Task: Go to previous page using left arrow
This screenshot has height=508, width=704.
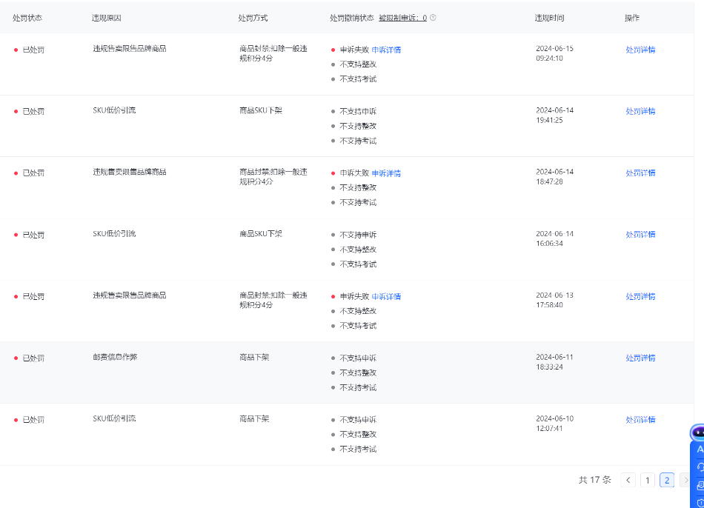Action: click(x=628, y=480)
